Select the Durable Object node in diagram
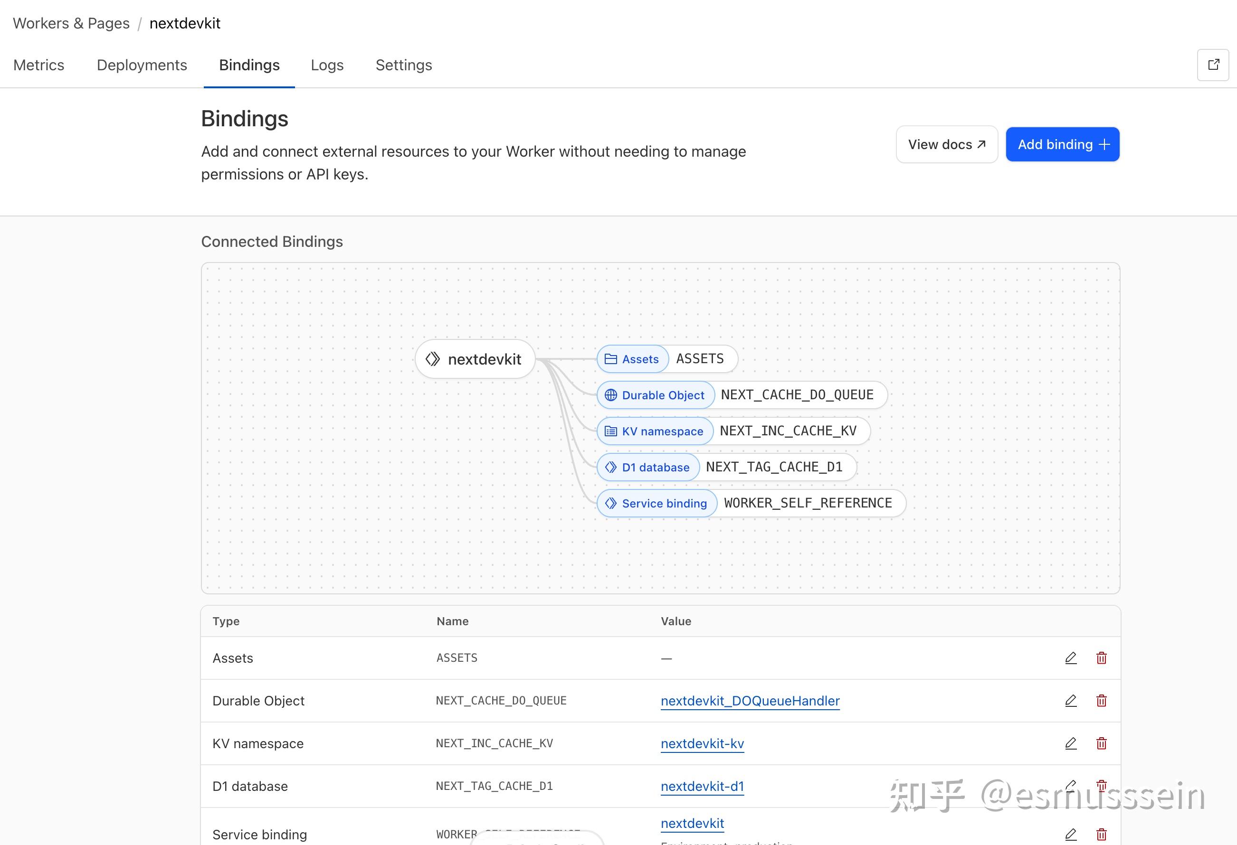Screen dimensions: 1237x845 [x=742, y=395]
